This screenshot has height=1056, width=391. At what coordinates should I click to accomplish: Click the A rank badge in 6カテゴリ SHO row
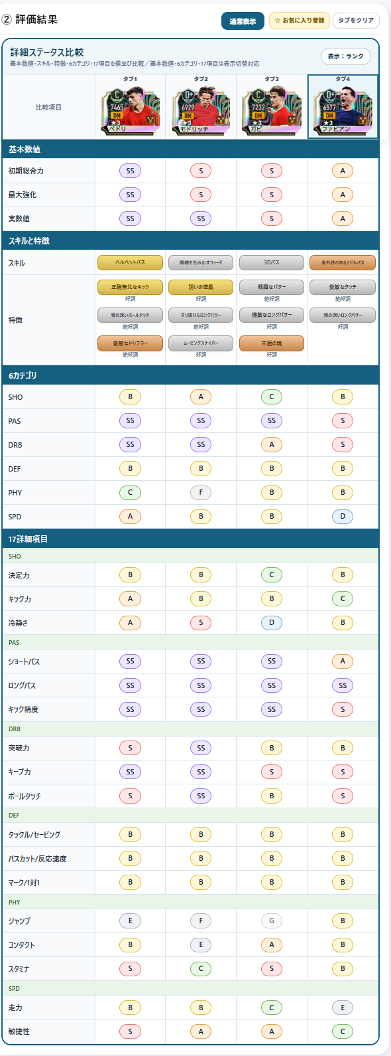tap(201, 397)
